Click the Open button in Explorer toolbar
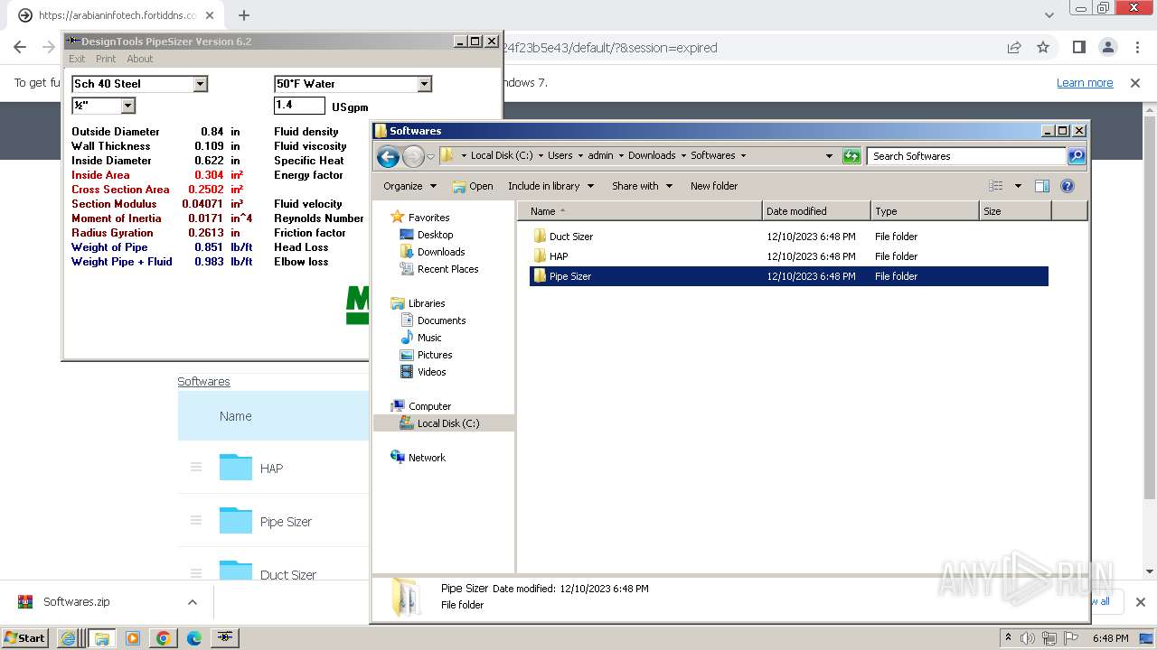This screenshot has width=1157, height=650. pos(473,186)
